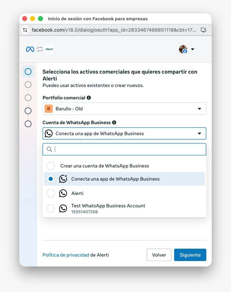Click the Meta logo icon
Screen dimensions: 231x292
pyautogui.click(x=30, y=49)
